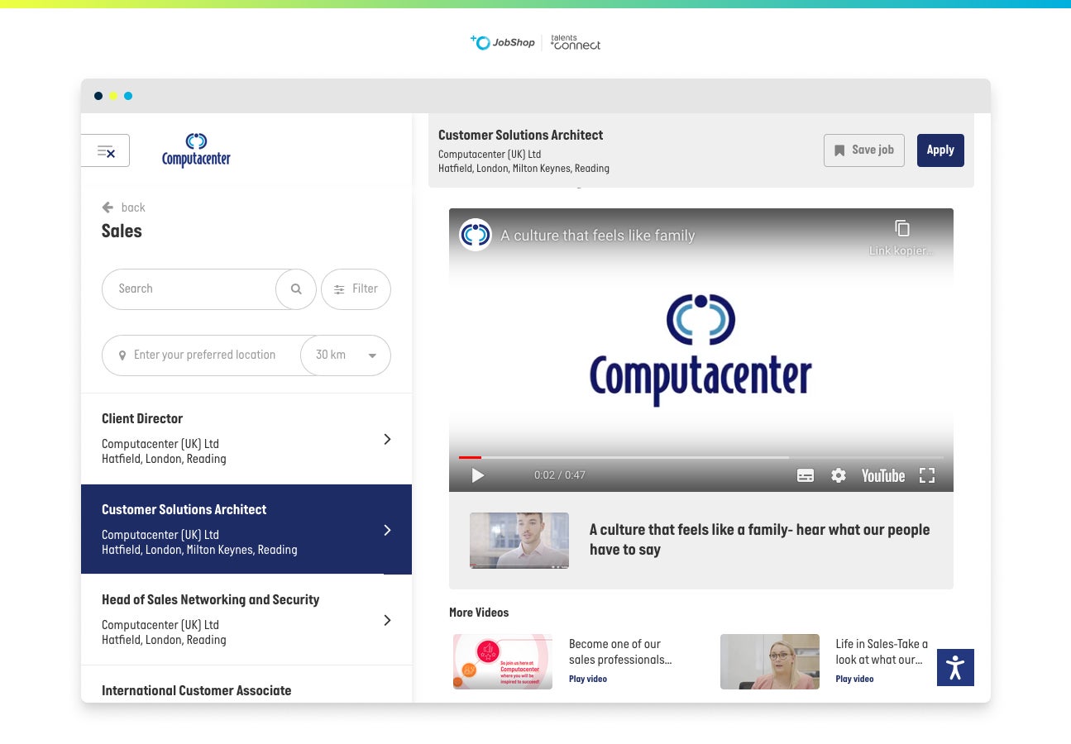Open video on YouTube logo
Viewport: 1071px width, 744px height.
coord(883,475)
